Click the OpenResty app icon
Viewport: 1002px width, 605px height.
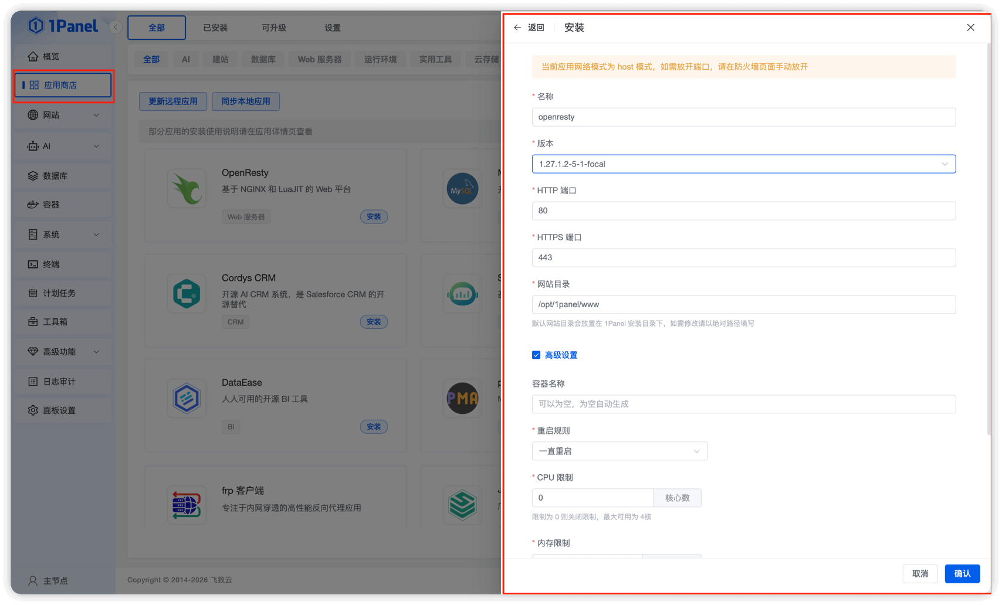[187, 189]
